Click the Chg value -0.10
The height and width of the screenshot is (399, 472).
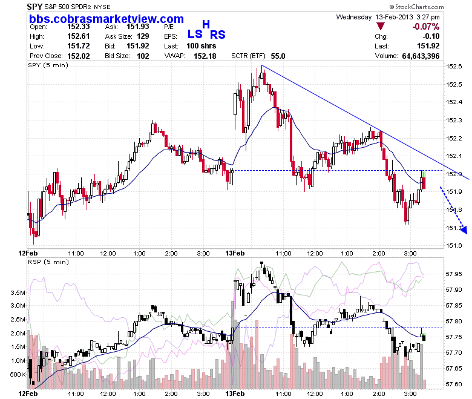[431, 36]
